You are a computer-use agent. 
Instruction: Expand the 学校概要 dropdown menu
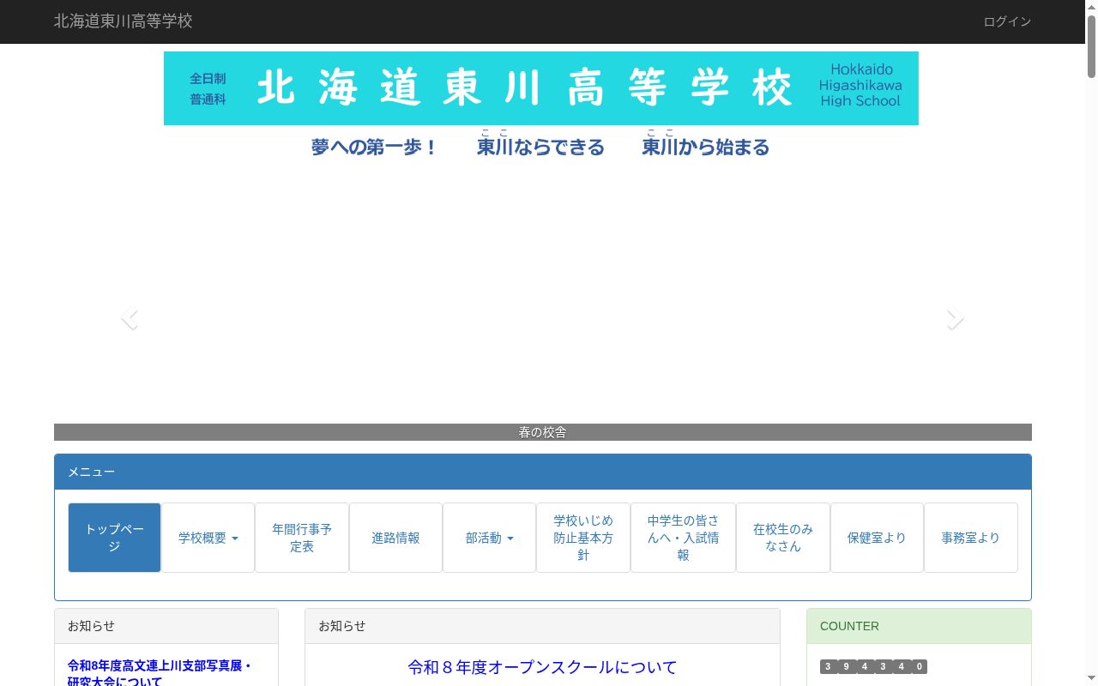[208, 538]
